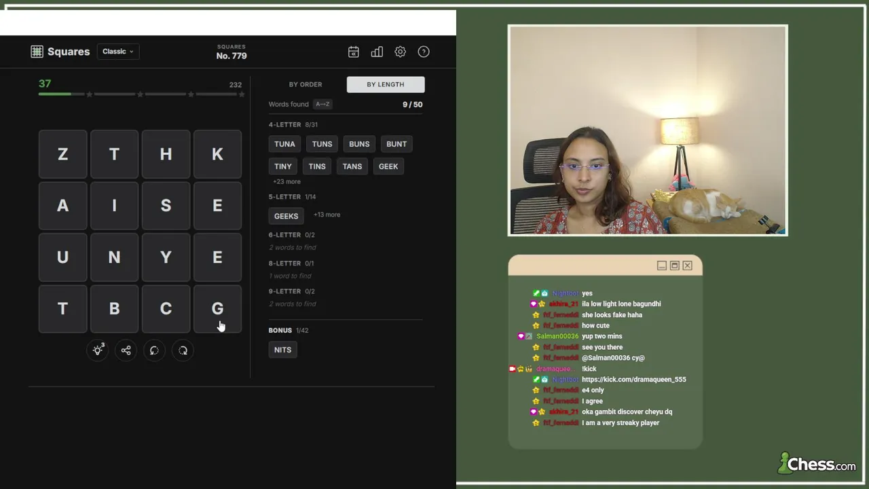Viewport: 869px width, 489px height.
Task: Select the I letter tile
Action: [114, 206]
